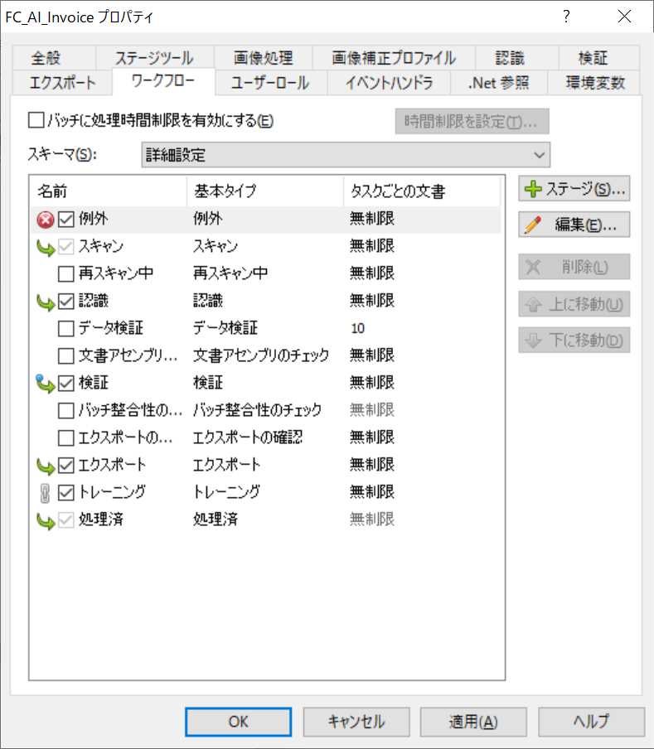Select the トレーニング type cell
The image size is (654, 749).
pyautogui.click(x=226, y=492)
